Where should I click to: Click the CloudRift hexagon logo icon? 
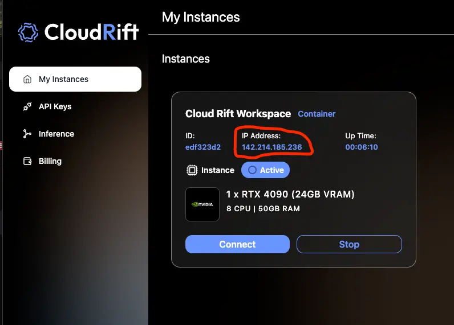pos(28,32)
